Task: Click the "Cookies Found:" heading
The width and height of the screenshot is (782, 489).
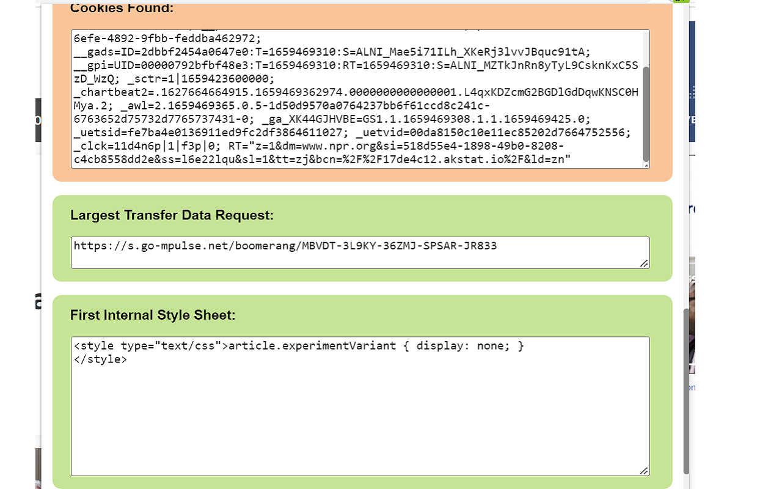Action: 122,9
